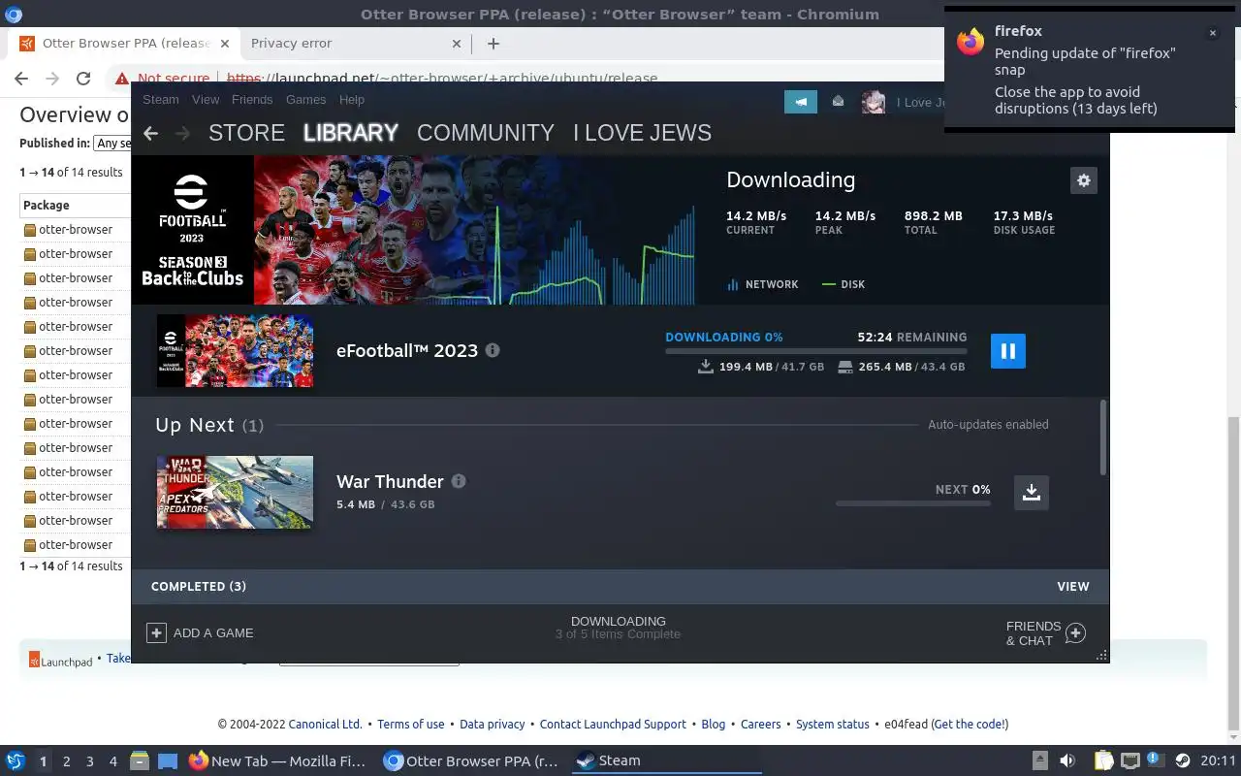Open Steam inbox envelope icon
Screen dimensions: 1241x776
(838, 102)
